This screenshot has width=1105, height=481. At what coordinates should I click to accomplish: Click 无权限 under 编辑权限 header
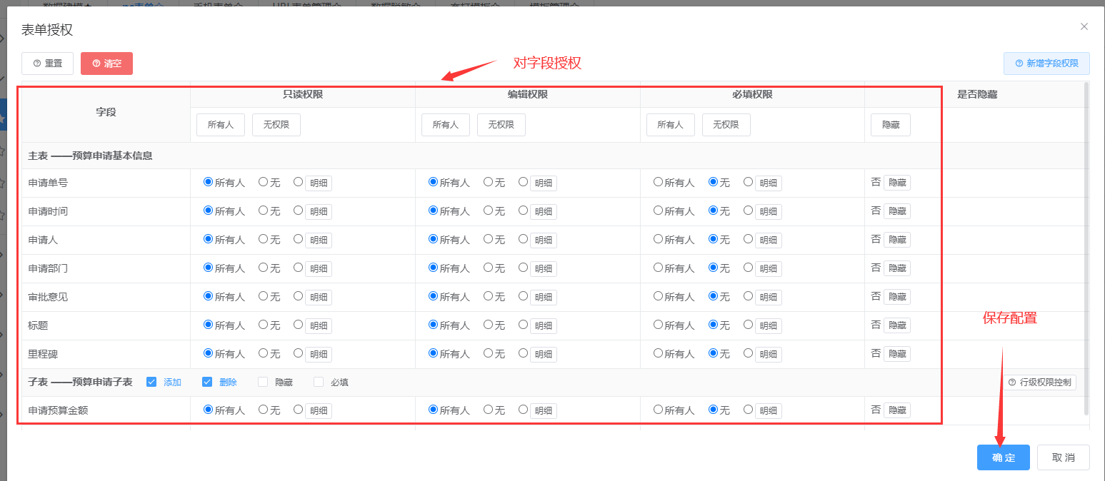coord(501,125)
